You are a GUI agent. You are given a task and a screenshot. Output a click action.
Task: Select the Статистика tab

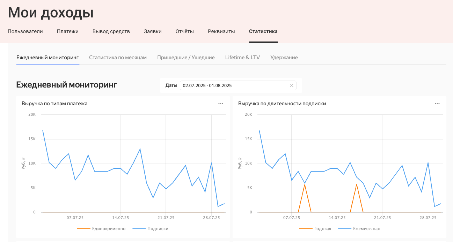click(x=263, y=31)
